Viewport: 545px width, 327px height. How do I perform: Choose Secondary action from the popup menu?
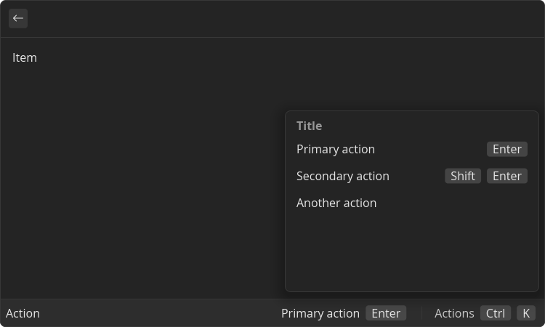412,176
